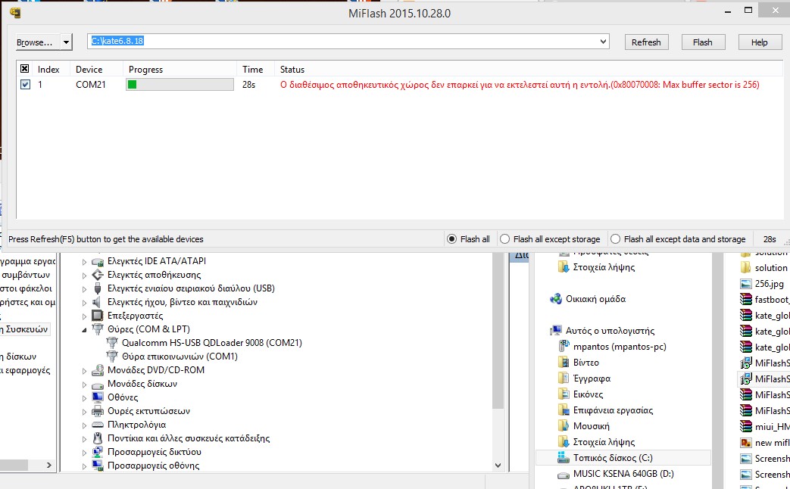Click the Flash button
The width and height of the screenshot is (790, 489).
point(702,42)
